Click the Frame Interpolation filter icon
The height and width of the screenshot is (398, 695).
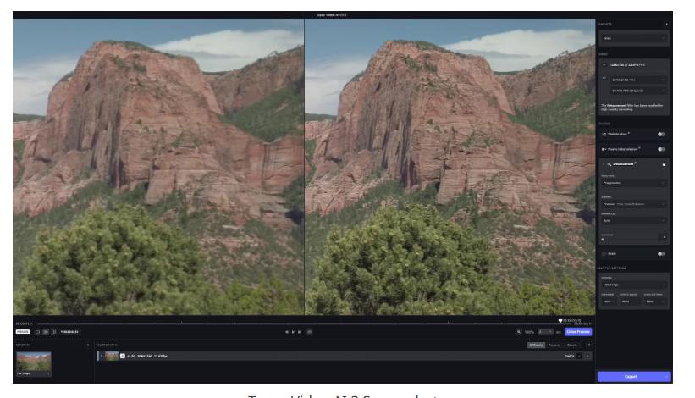point(604,149)
